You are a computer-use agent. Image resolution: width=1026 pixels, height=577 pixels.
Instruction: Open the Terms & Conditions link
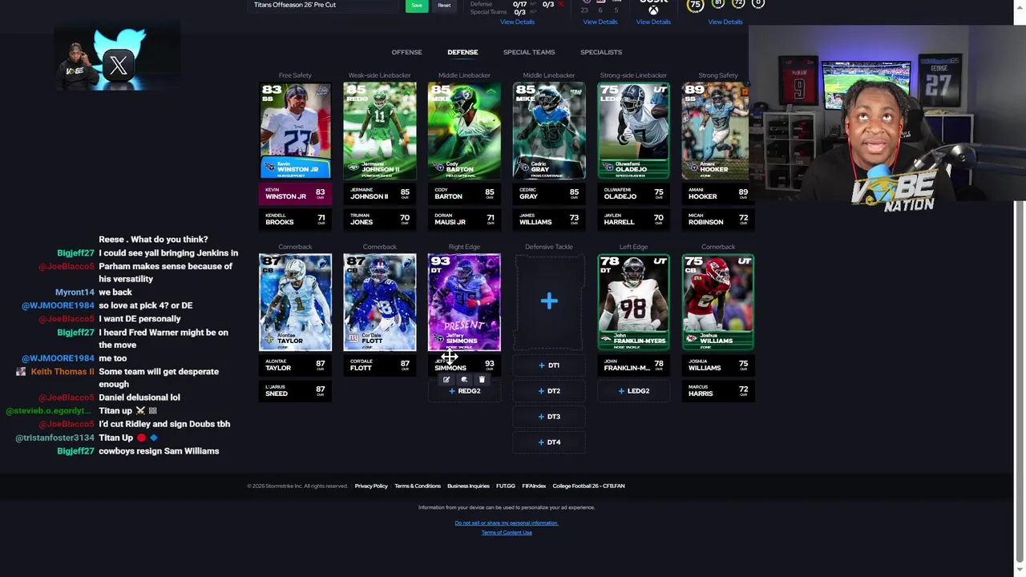[x=418, y=486]
